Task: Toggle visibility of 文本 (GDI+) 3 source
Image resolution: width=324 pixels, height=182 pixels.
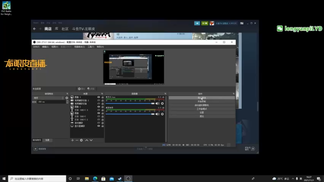Action: click(x=98, y=110)
